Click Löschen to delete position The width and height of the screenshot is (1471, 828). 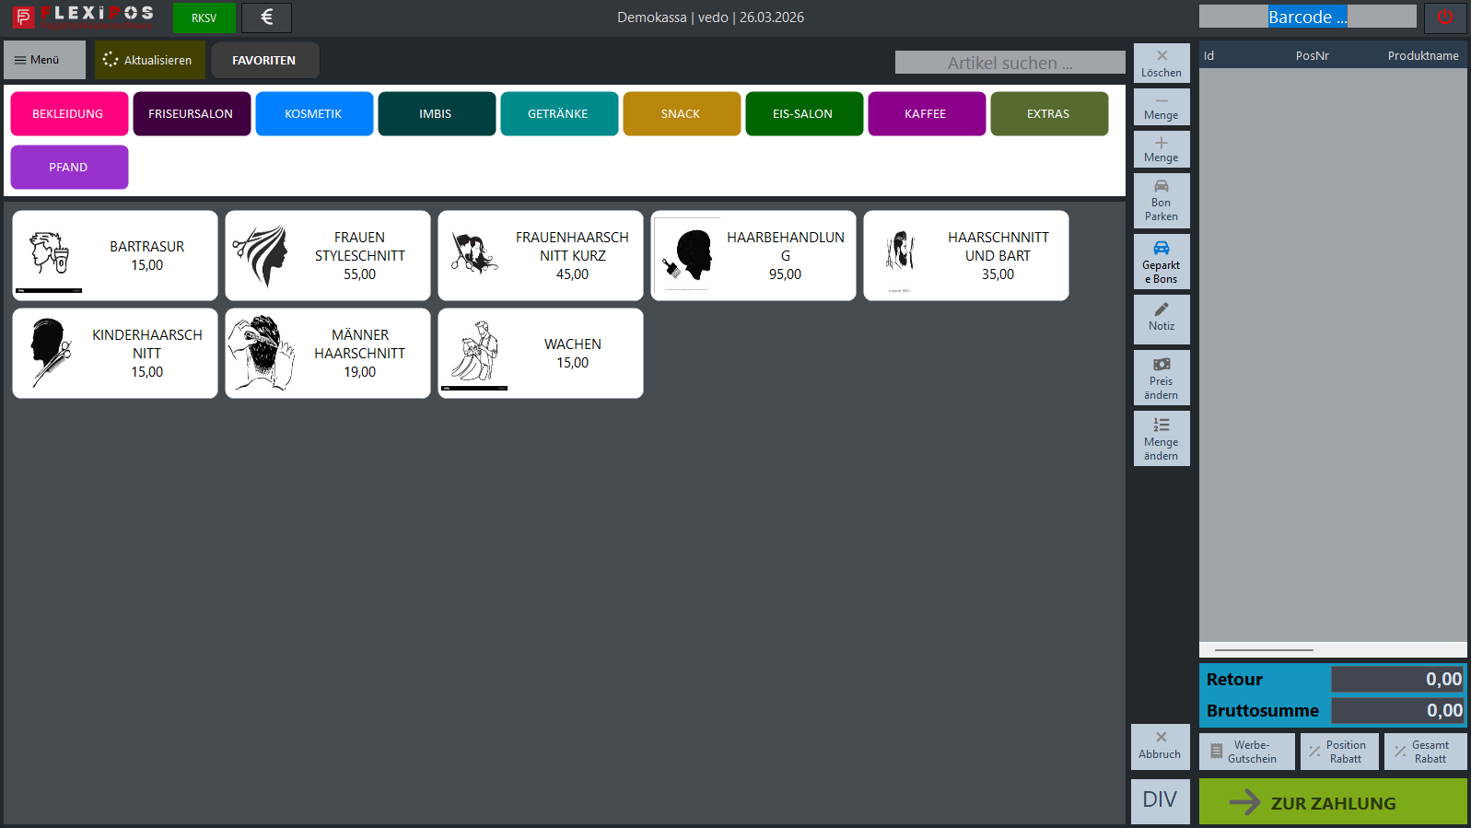tap(1161, 63)
